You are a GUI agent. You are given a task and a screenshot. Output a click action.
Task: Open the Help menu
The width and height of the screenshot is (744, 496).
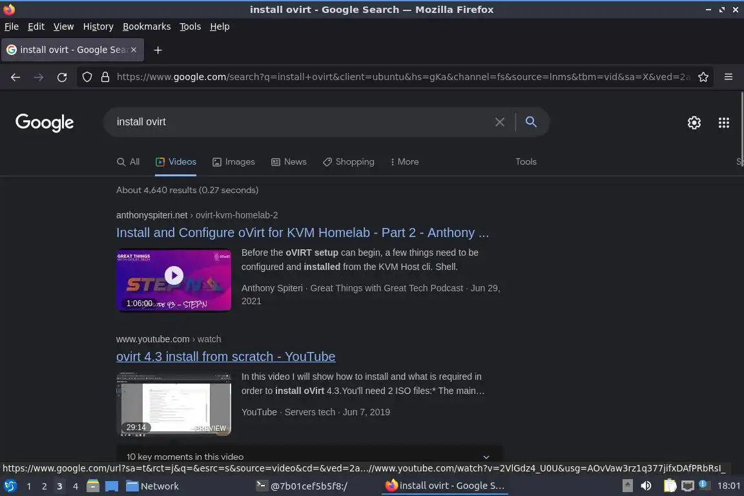click(x=220, y=26)
